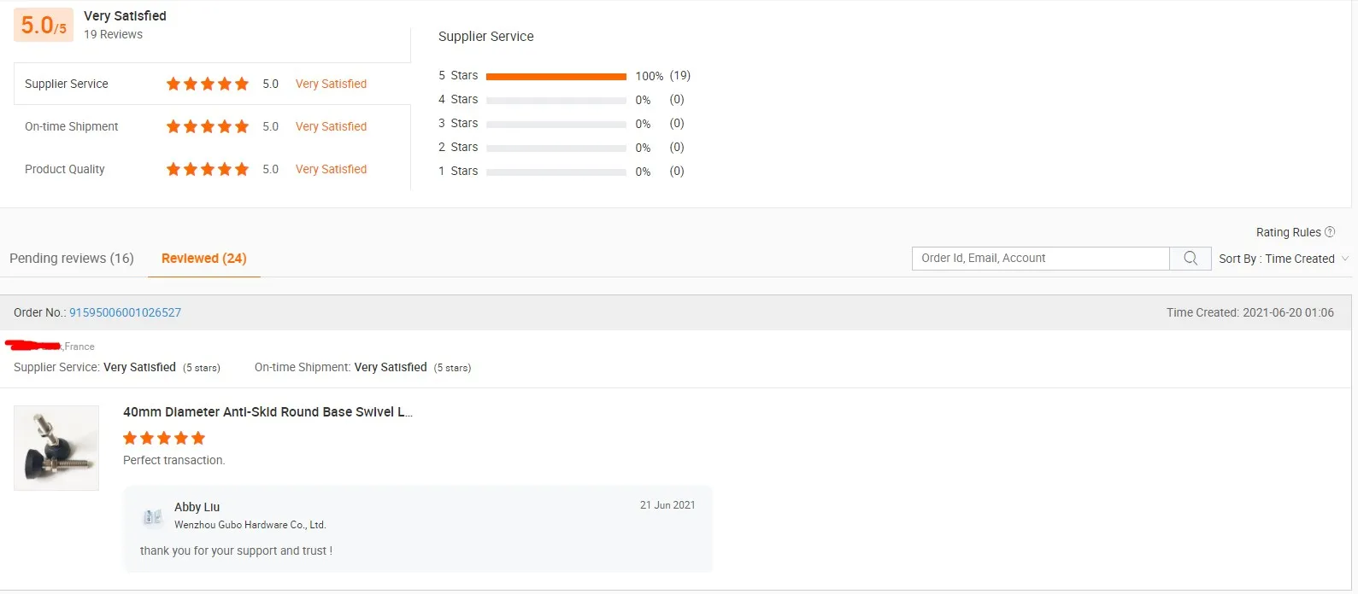Open the swivel leveling foot product thumbnail

pos(56,448)
